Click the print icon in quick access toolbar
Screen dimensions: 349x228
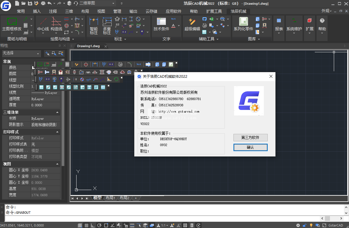click(x=43, y=3)
